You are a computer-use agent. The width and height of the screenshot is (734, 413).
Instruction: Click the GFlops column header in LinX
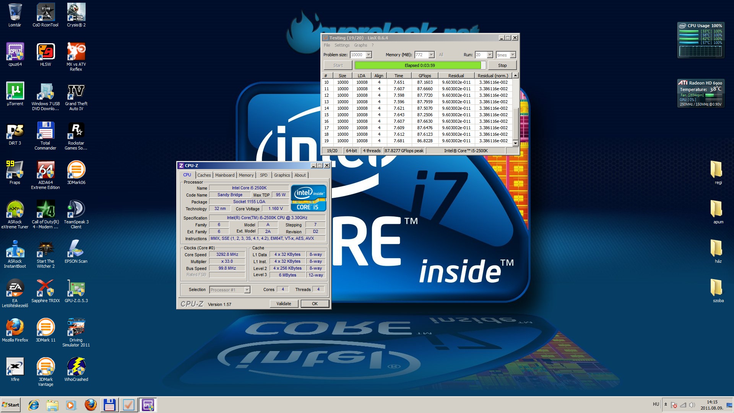point(425,76)
